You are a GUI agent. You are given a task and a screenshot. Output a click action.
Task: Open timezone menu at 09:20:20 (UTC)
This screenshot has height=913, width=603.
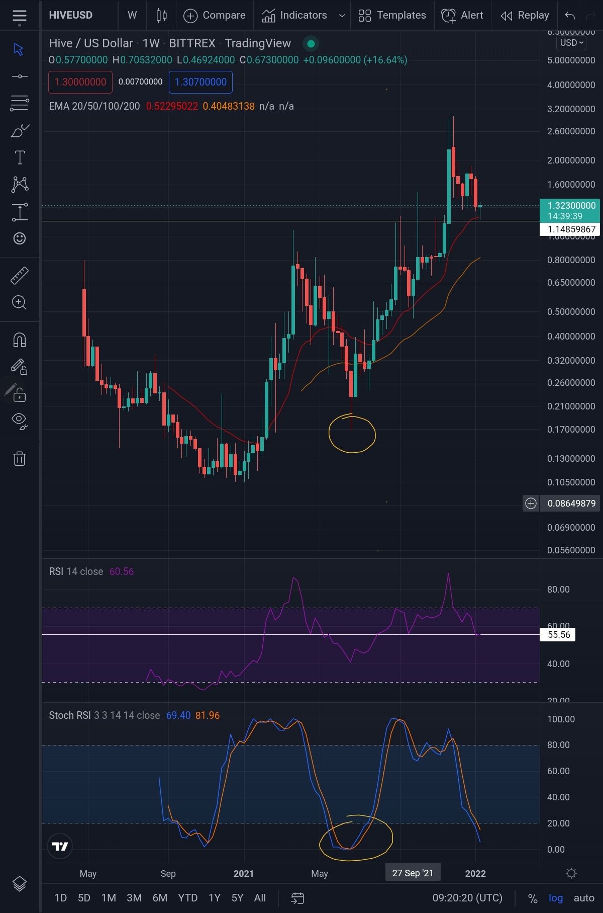pyautogui.click(x=467, y=898)
